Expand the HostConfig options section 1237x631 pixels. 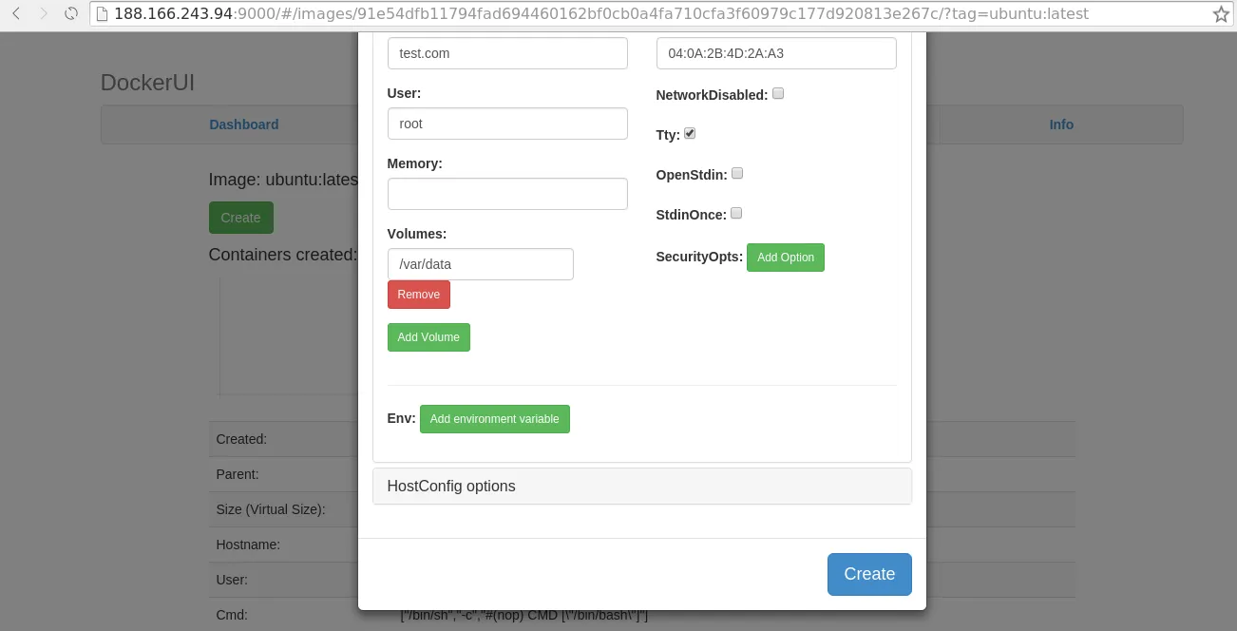pyautogui.click(x=450, y=486)
